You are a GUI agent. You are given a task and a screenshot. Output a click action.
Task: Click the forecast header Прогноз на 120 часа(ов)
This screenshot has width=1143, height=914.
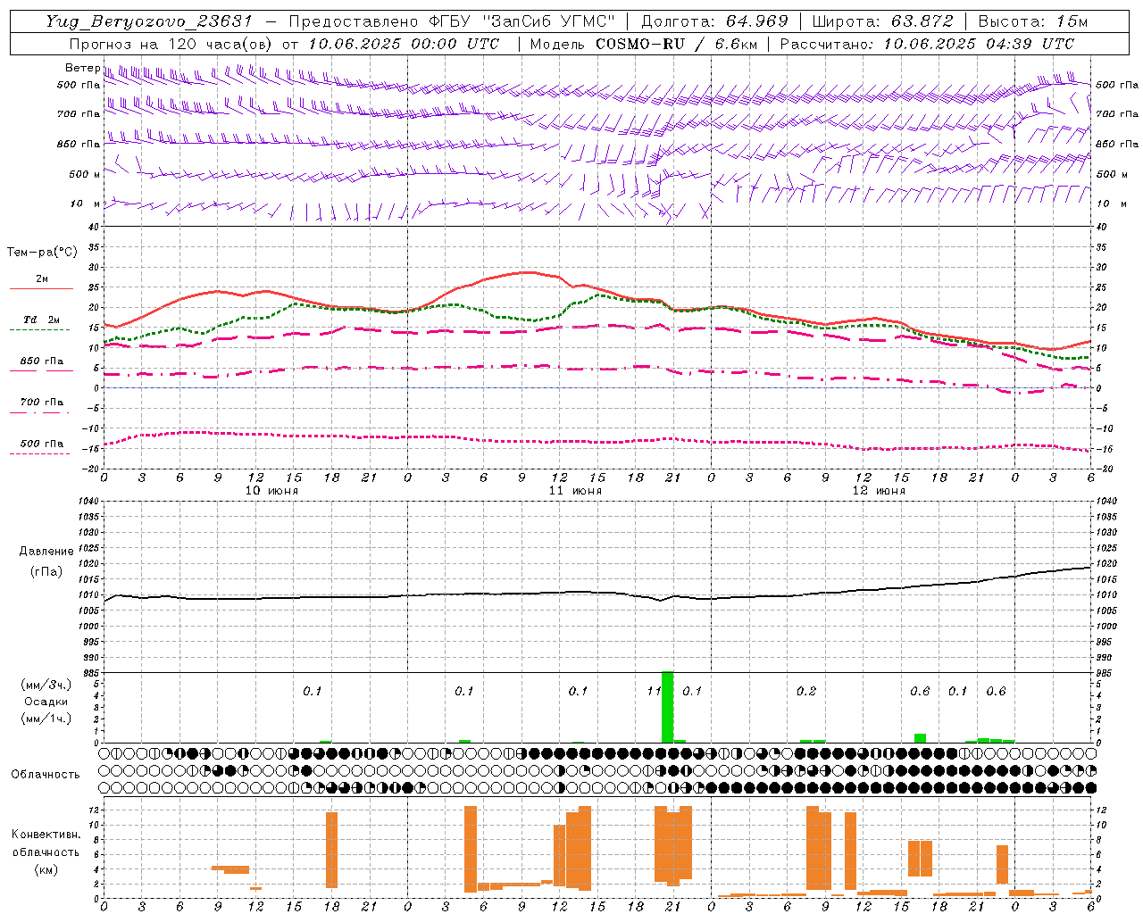point(172,44)
